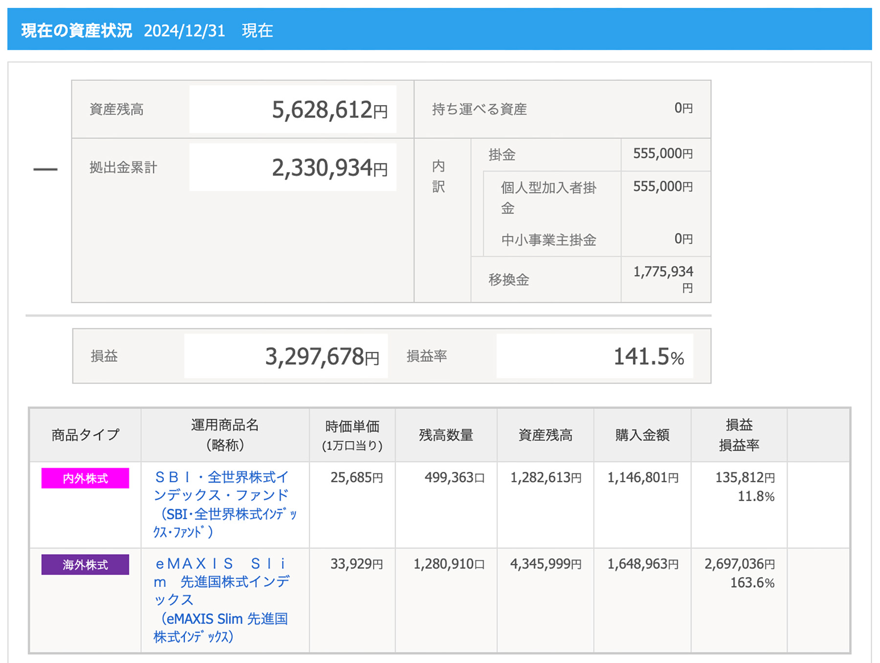Click the 資産残高 table column header
The image size is (880, 663).
pos(545,435)
